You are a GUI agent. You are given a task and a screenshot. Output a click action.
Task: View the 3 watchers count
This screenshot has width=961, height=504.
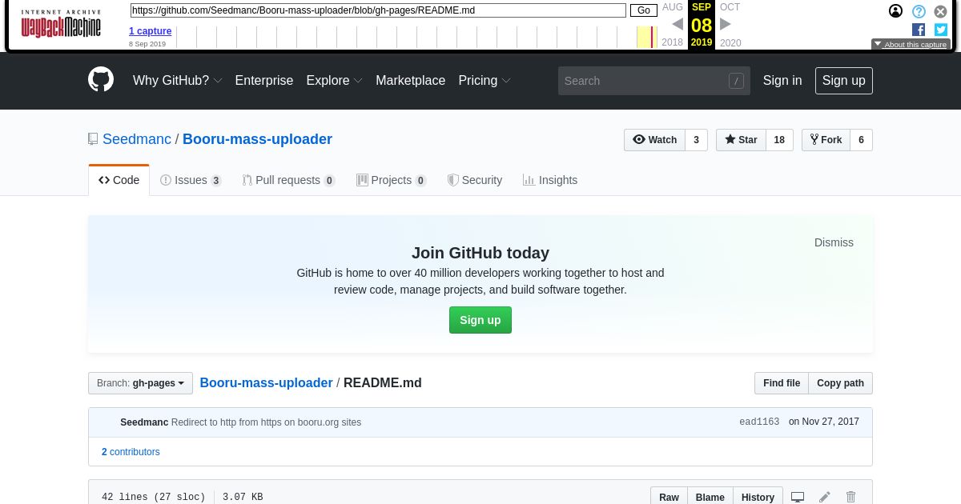click(x=696, y=140)
